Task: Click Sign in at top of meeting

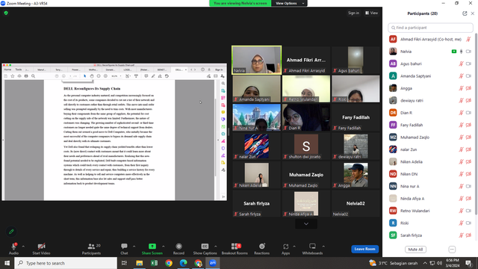Action: [353, 13]
